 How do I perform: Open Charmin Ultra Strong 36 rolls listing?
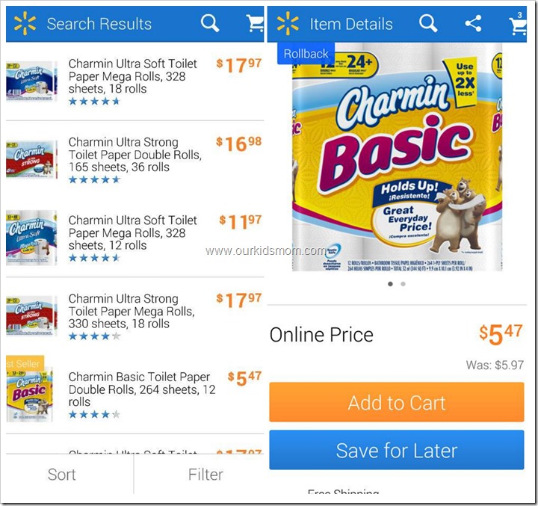(134, 160)
